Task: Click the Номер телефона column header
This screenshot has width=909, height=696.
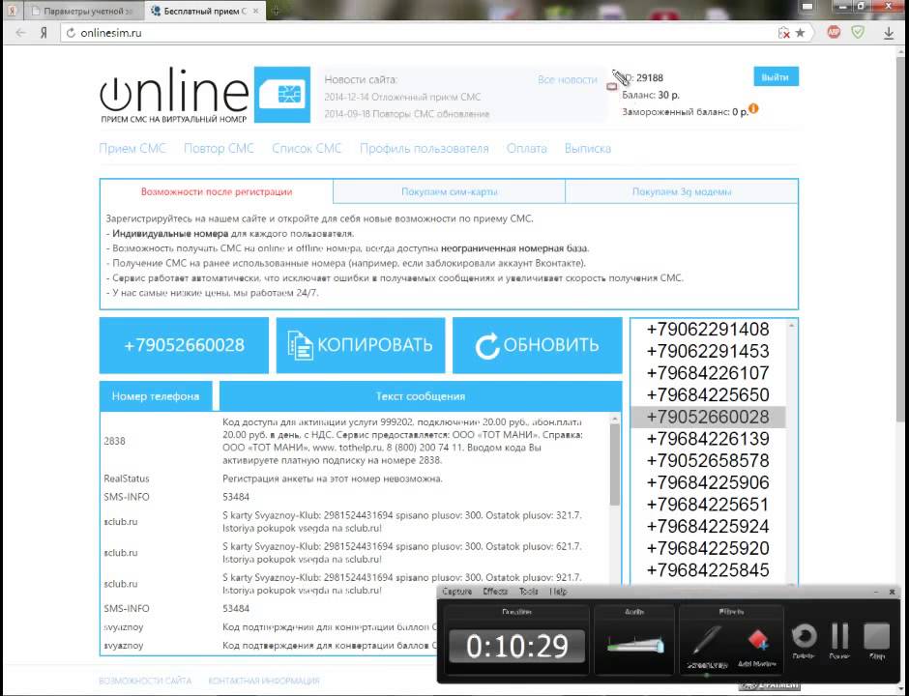Action: pyautogui.click(x=156, y=396)
